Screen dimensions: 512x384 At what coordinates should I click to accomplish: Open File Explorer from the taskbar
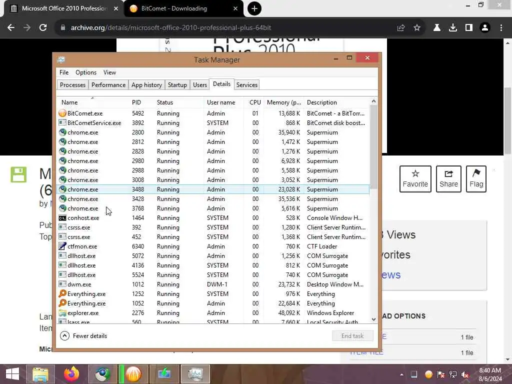(x=40, y=374)
